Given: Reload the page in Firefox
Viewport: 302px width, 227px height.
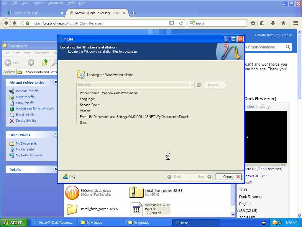Looking at the screenshot, I should coord(181,23).
